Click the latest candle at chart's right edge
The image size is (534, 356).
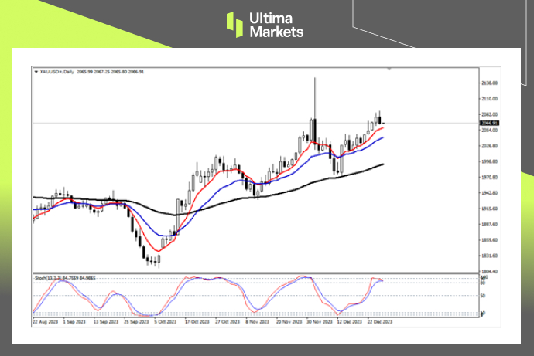tap(382, 119)
